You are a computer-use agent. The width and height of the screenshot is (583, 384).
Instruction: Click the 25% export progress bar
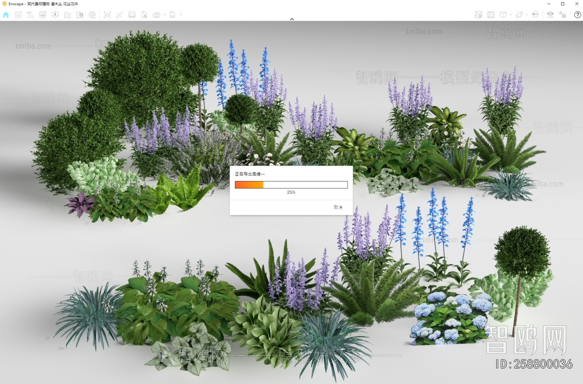291,185
